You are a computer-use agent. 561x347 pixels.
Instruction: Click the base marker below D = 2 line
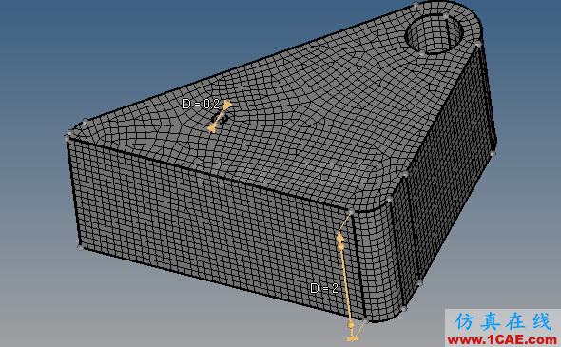pyautogui.click(x=353, y=338)
